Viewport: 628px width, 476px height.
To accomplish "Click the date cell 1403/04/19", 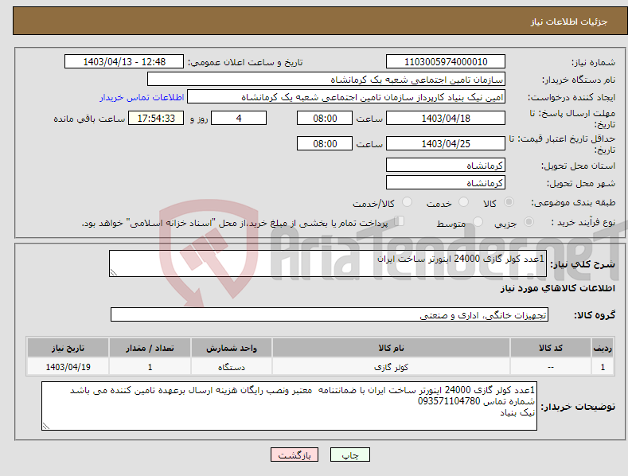I will 68,367.
